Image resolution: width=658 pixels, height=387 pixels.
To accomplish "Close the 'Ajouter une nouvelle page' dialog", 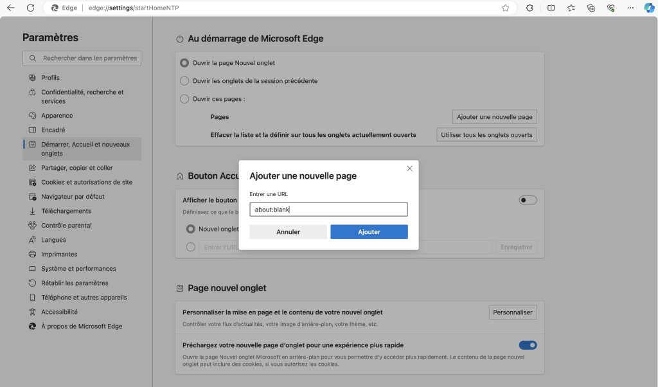I will [409, 168].
